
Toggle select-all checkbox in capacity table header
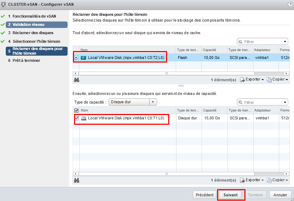coord(76,110)
